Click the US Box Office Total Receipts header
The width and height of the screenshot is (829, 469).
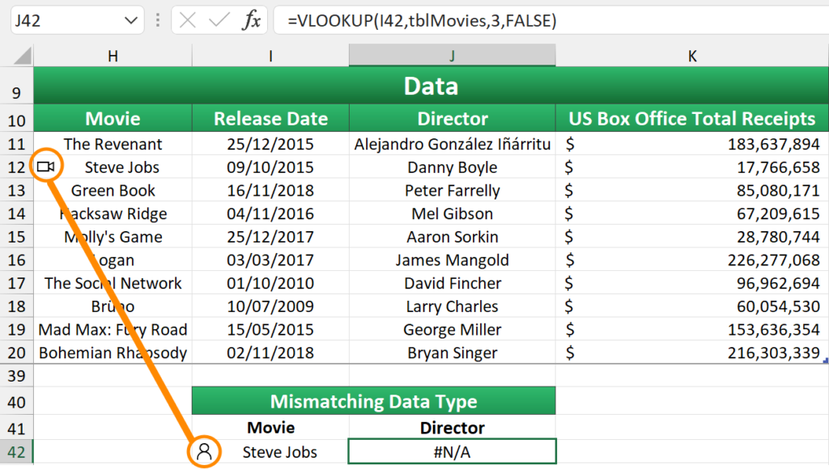pos(691,119)
